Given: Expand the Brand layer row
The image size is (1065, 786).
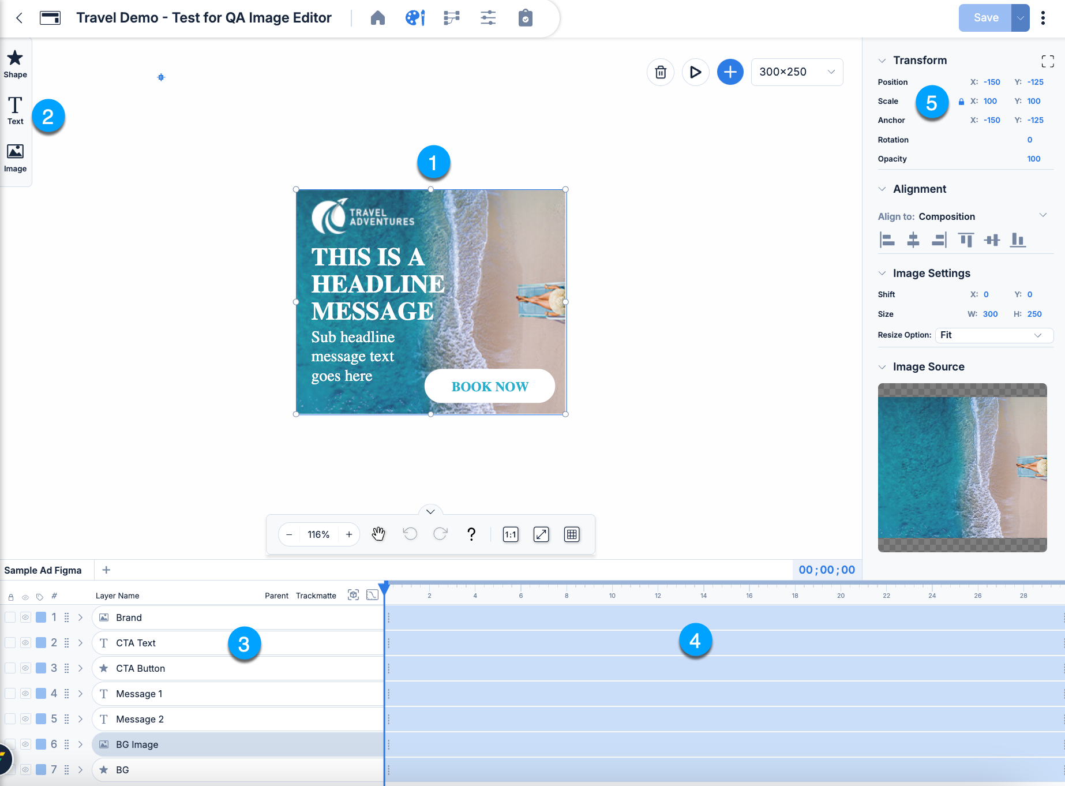Looking at the screenshot, I should 80,617.
